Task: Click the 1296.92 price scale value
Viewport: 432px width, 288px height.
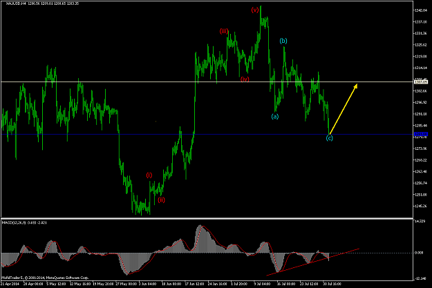Action: pyautogui.click(x=421, y=102)
